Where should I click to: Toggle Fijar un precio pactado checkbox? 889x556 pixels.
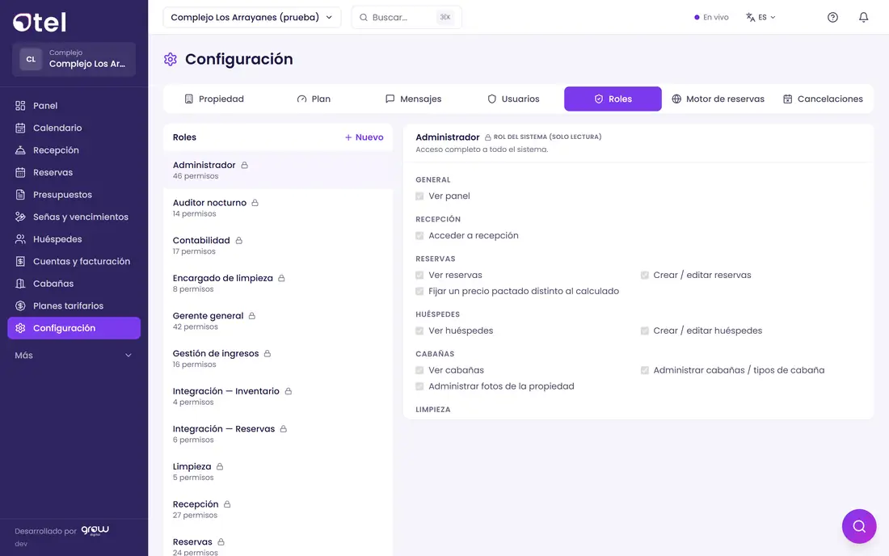pos(419,291)
